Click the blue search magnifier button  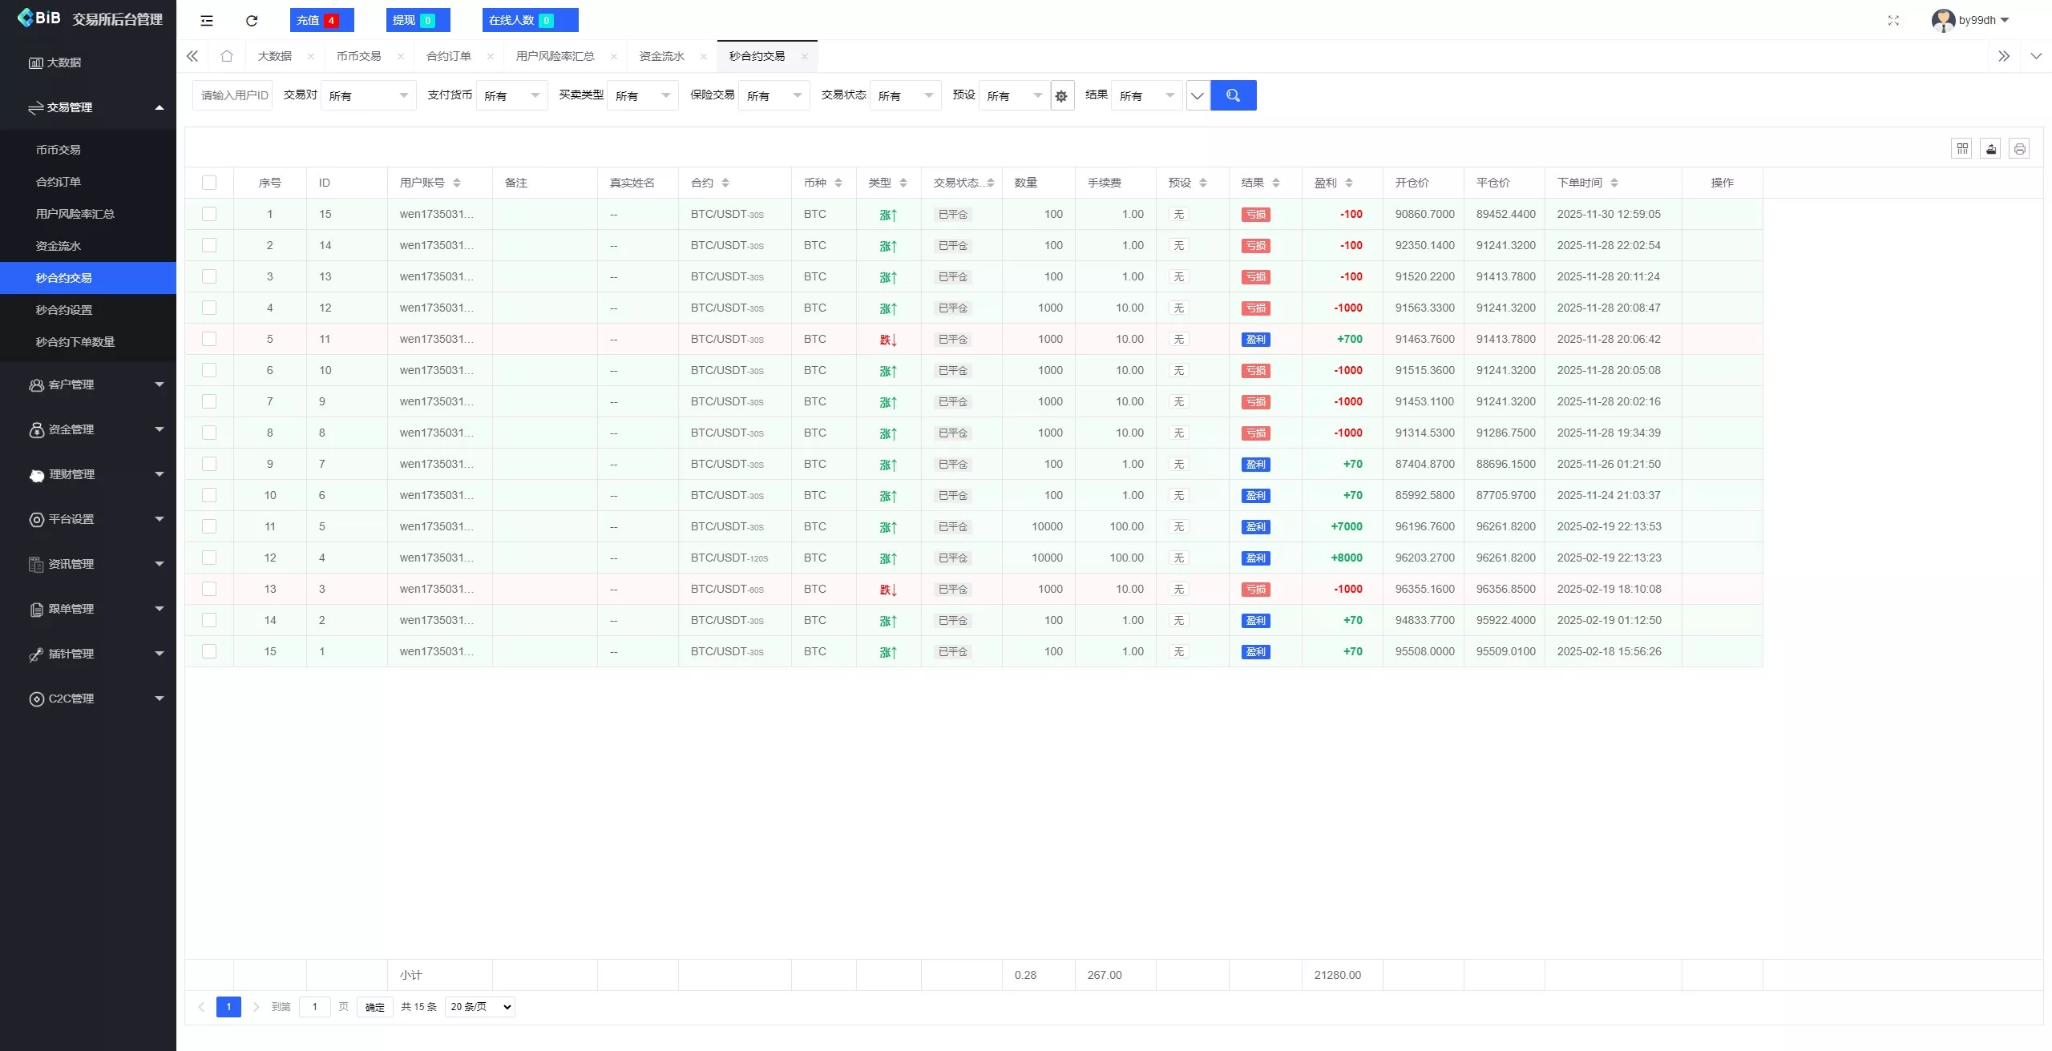1233,95
